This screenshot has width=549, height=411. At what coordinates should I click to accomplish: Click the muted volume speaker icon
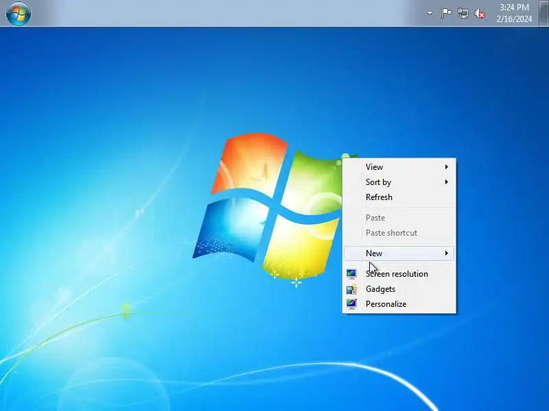coord(480,13)
